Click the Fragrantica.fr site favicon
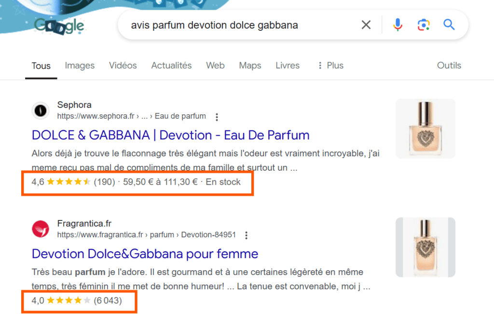Image resolution: width=494 pixels, height=314 pixels. pyautogui.click(x=41, y=229)
